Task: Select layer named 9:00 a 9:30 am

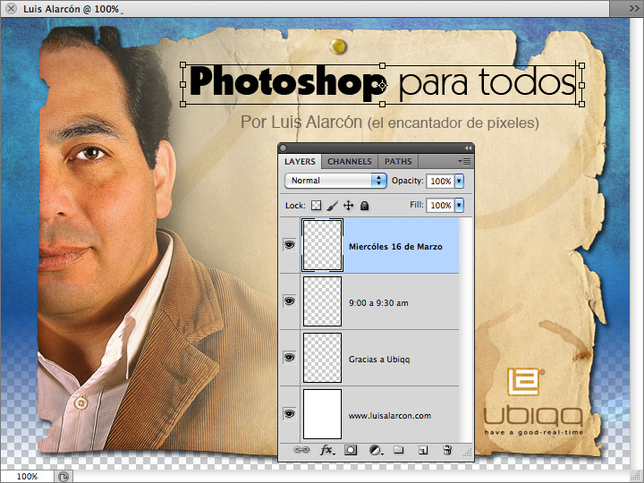Action: (x=378, y=303)
